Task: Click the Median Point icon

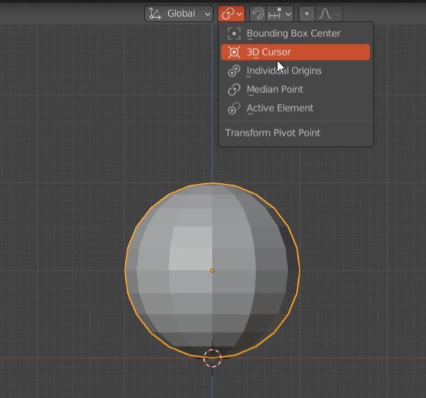Action: [234, 89]
